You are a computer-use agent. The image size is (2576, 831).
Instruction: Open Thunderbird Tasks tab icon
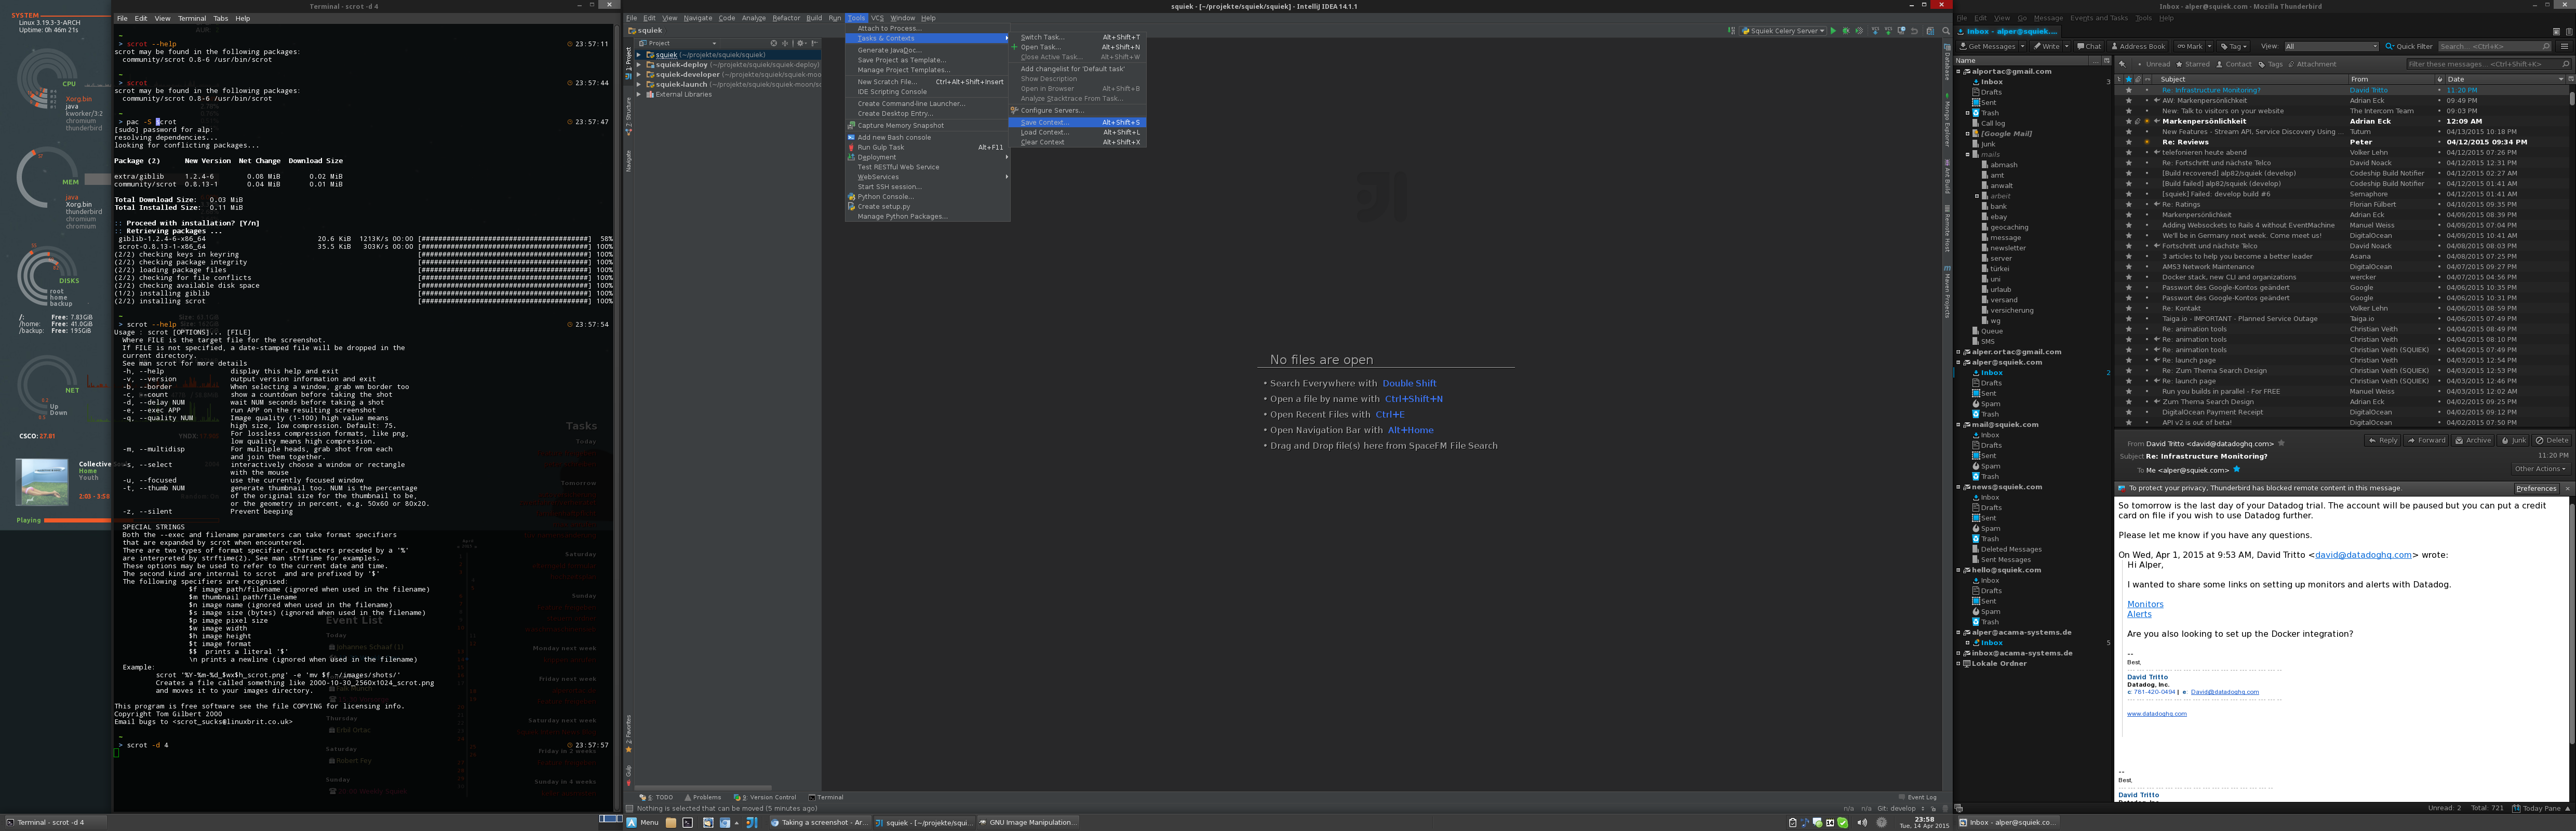[2569, 32]
